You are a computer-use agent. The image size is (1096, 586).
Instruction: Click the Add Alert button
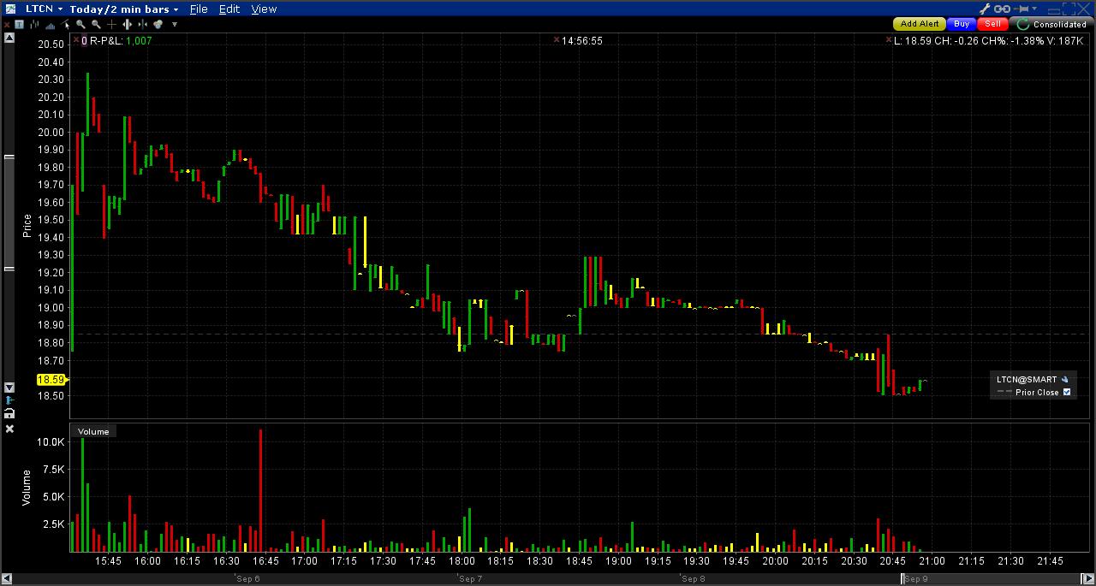pos(920,24)
